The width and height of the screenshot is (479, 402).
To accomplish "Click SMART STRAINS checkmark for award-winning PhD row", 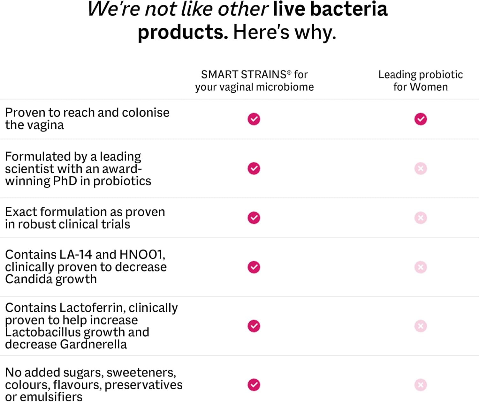I will [x=254, y=168].
